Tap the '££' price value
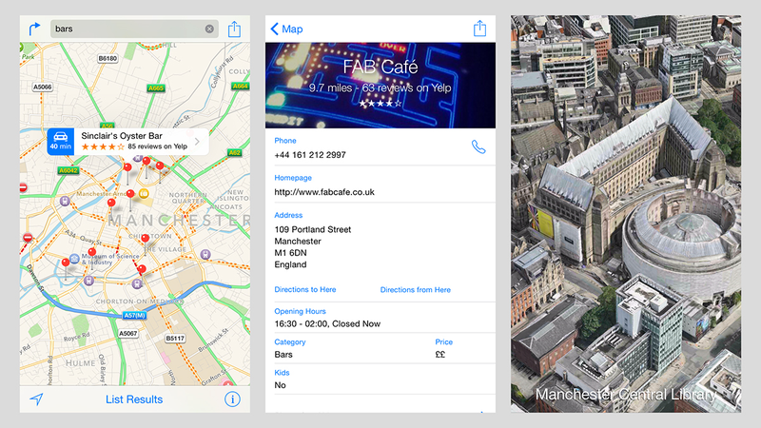Image resolution: width=761 pixels, height=428 pixels. click(439, 355)
